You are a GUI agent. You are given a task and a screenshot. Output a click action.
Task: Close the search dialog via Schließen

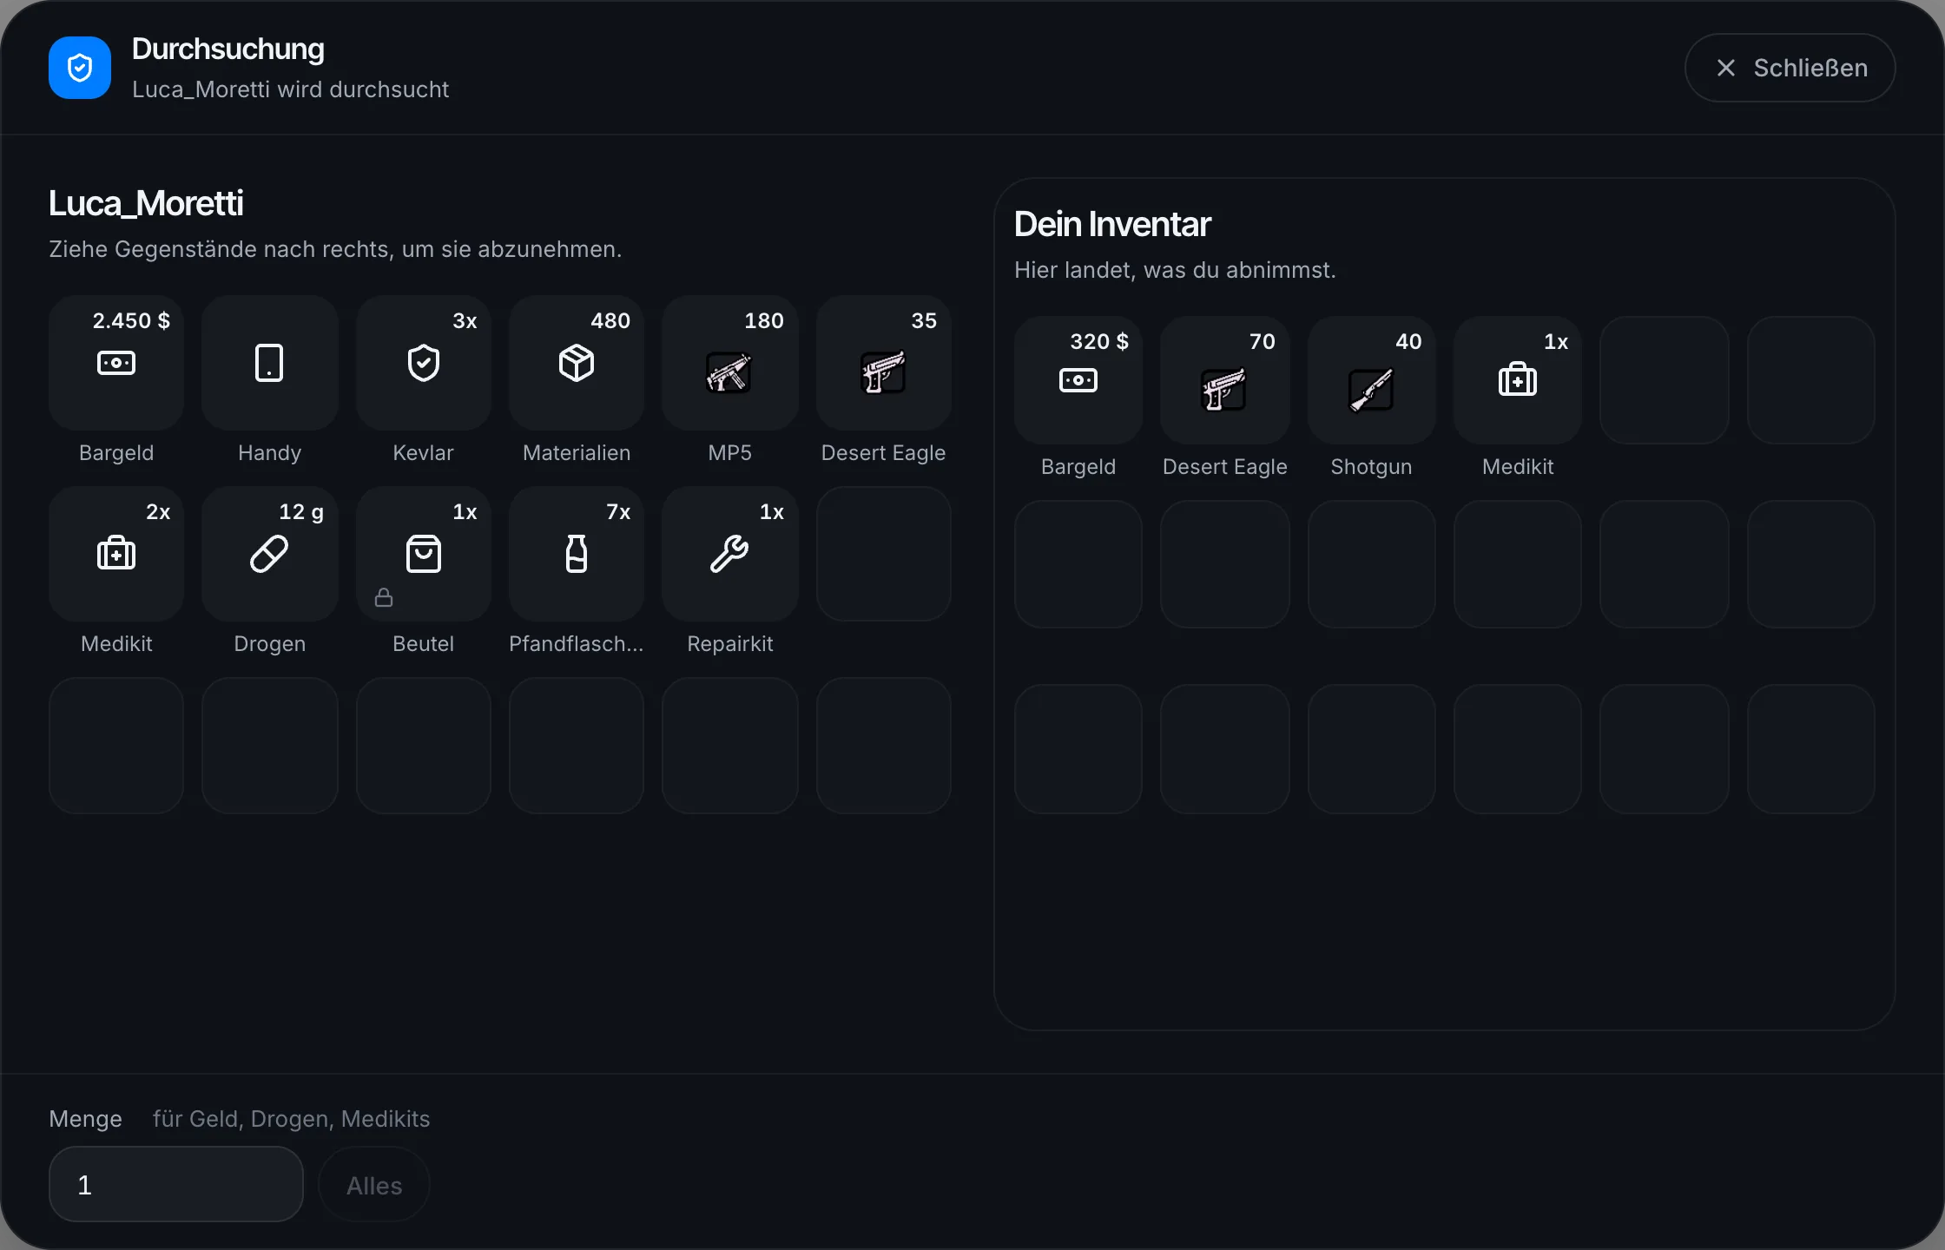pyautogui.click(x=1790, y=68)
